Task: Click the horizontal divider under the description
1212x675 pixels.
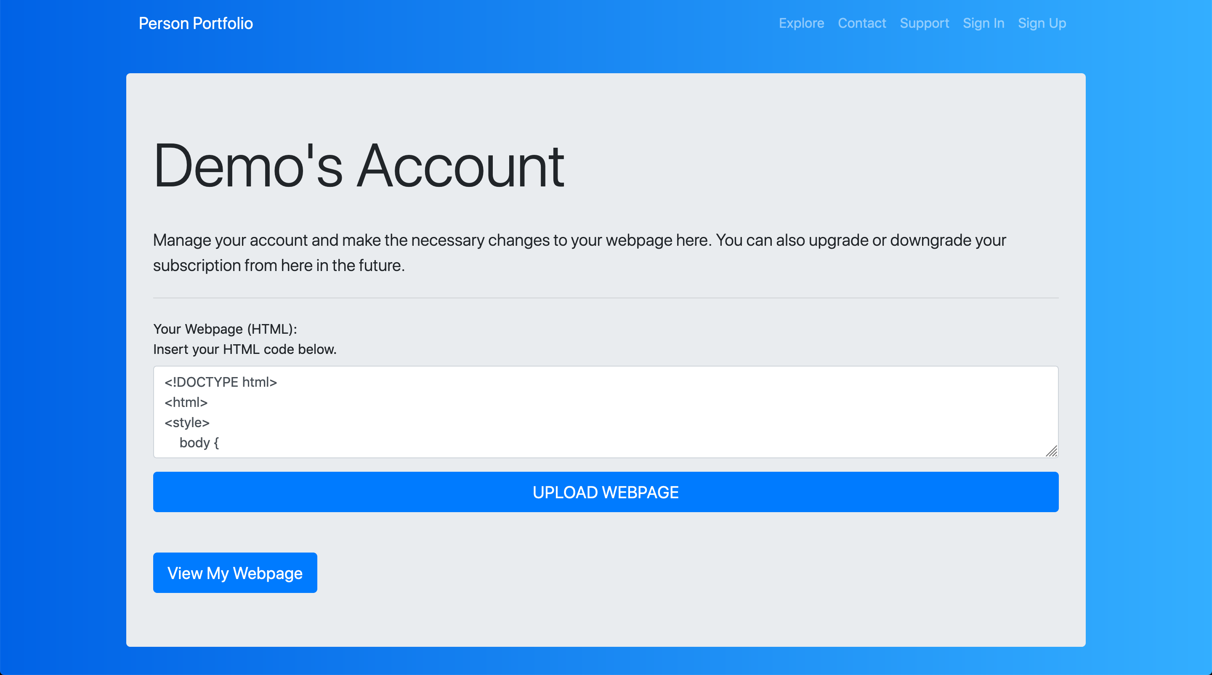Action: click(606, 298)
